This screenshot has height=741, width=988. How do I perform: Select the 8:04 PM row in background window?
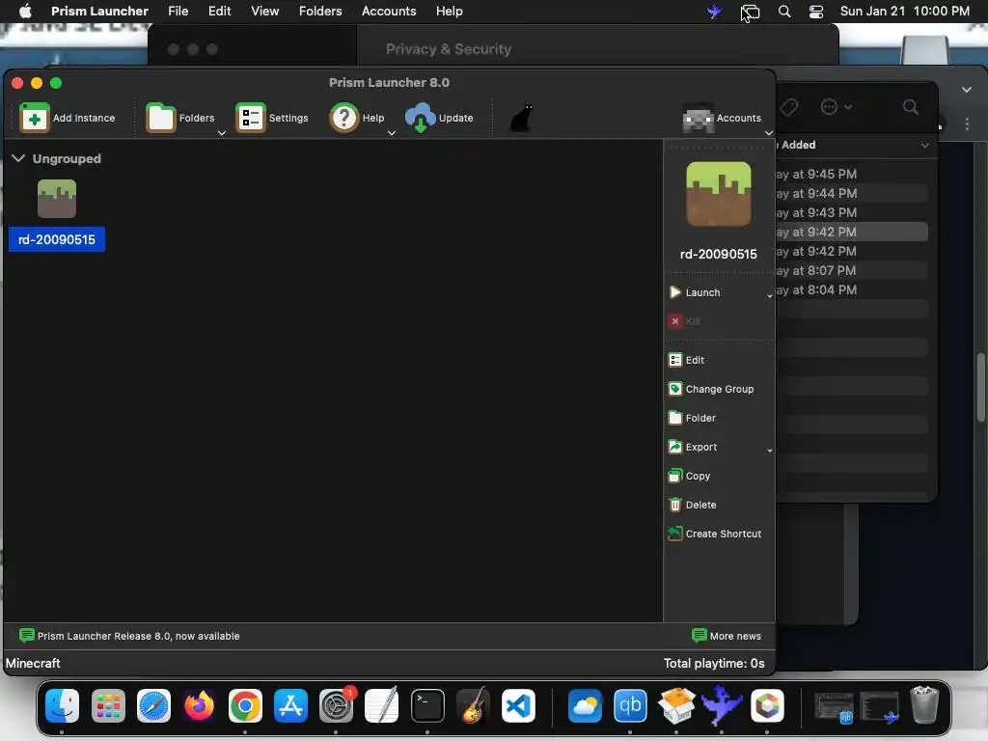coord(852,289)
